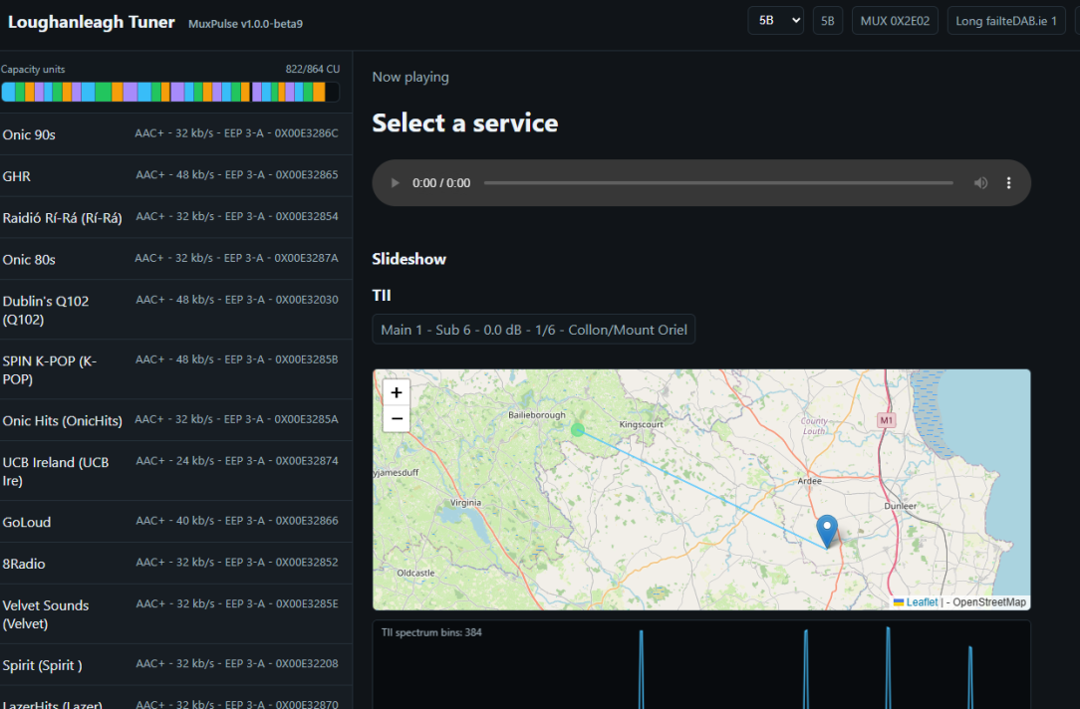Click the 822/864 CU value
The height and width of the screenshot is (709, 1080).
click(x=313, y=70)
